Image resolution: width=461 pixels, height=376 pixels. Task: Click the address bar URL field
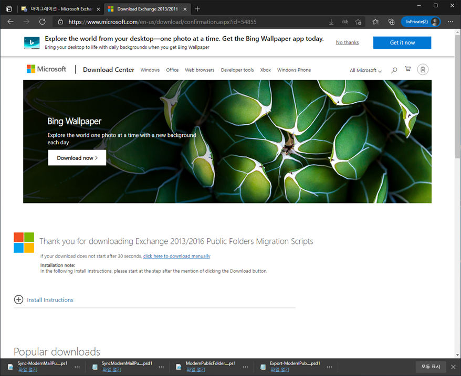tap(162, 22)
